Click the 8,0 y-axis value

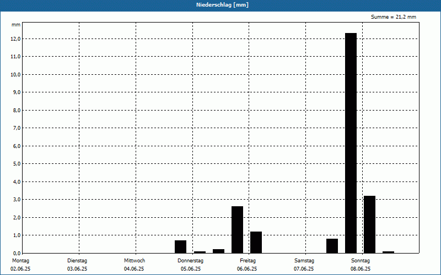click(17, 111)
